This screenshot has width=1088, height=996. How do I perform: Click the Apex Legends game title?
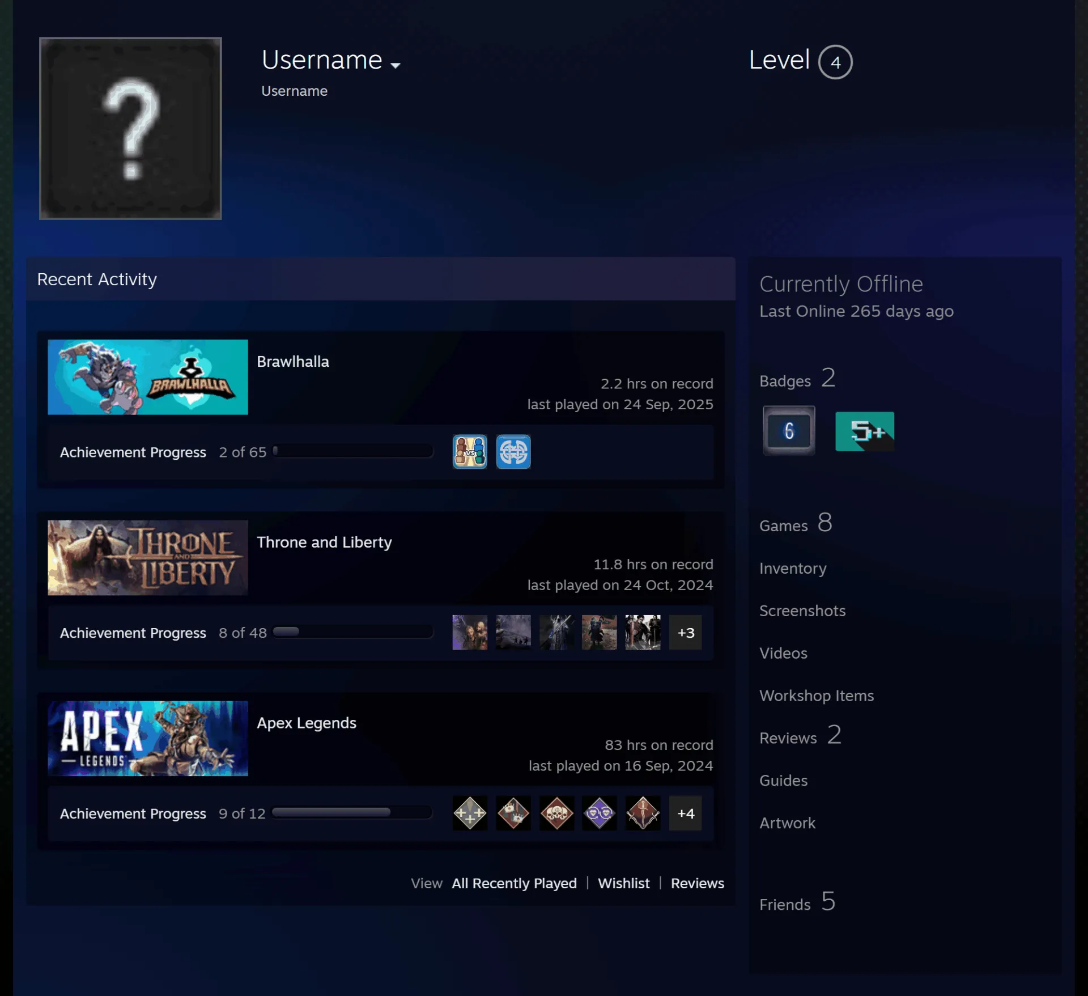(307, 723)
